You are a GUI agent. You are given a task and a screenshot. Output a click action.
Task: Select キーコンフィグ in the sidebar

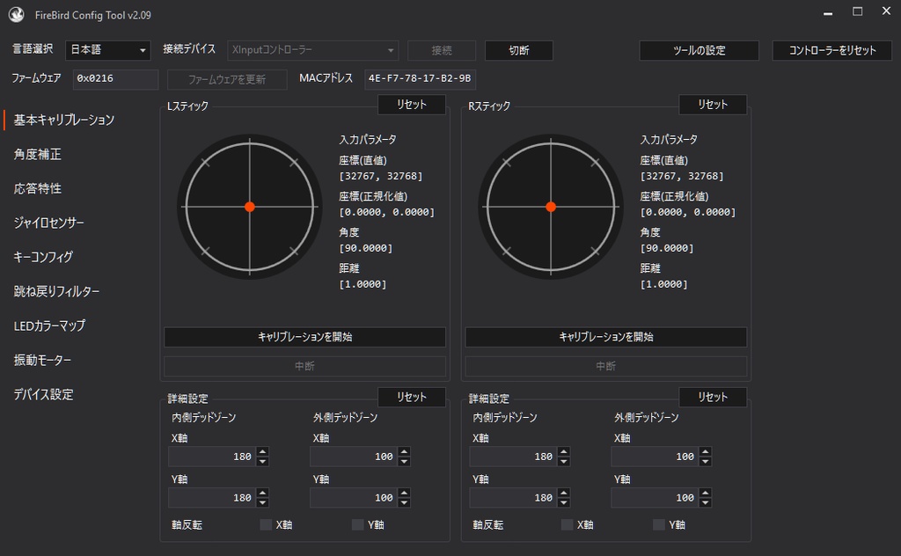point(42,256)
